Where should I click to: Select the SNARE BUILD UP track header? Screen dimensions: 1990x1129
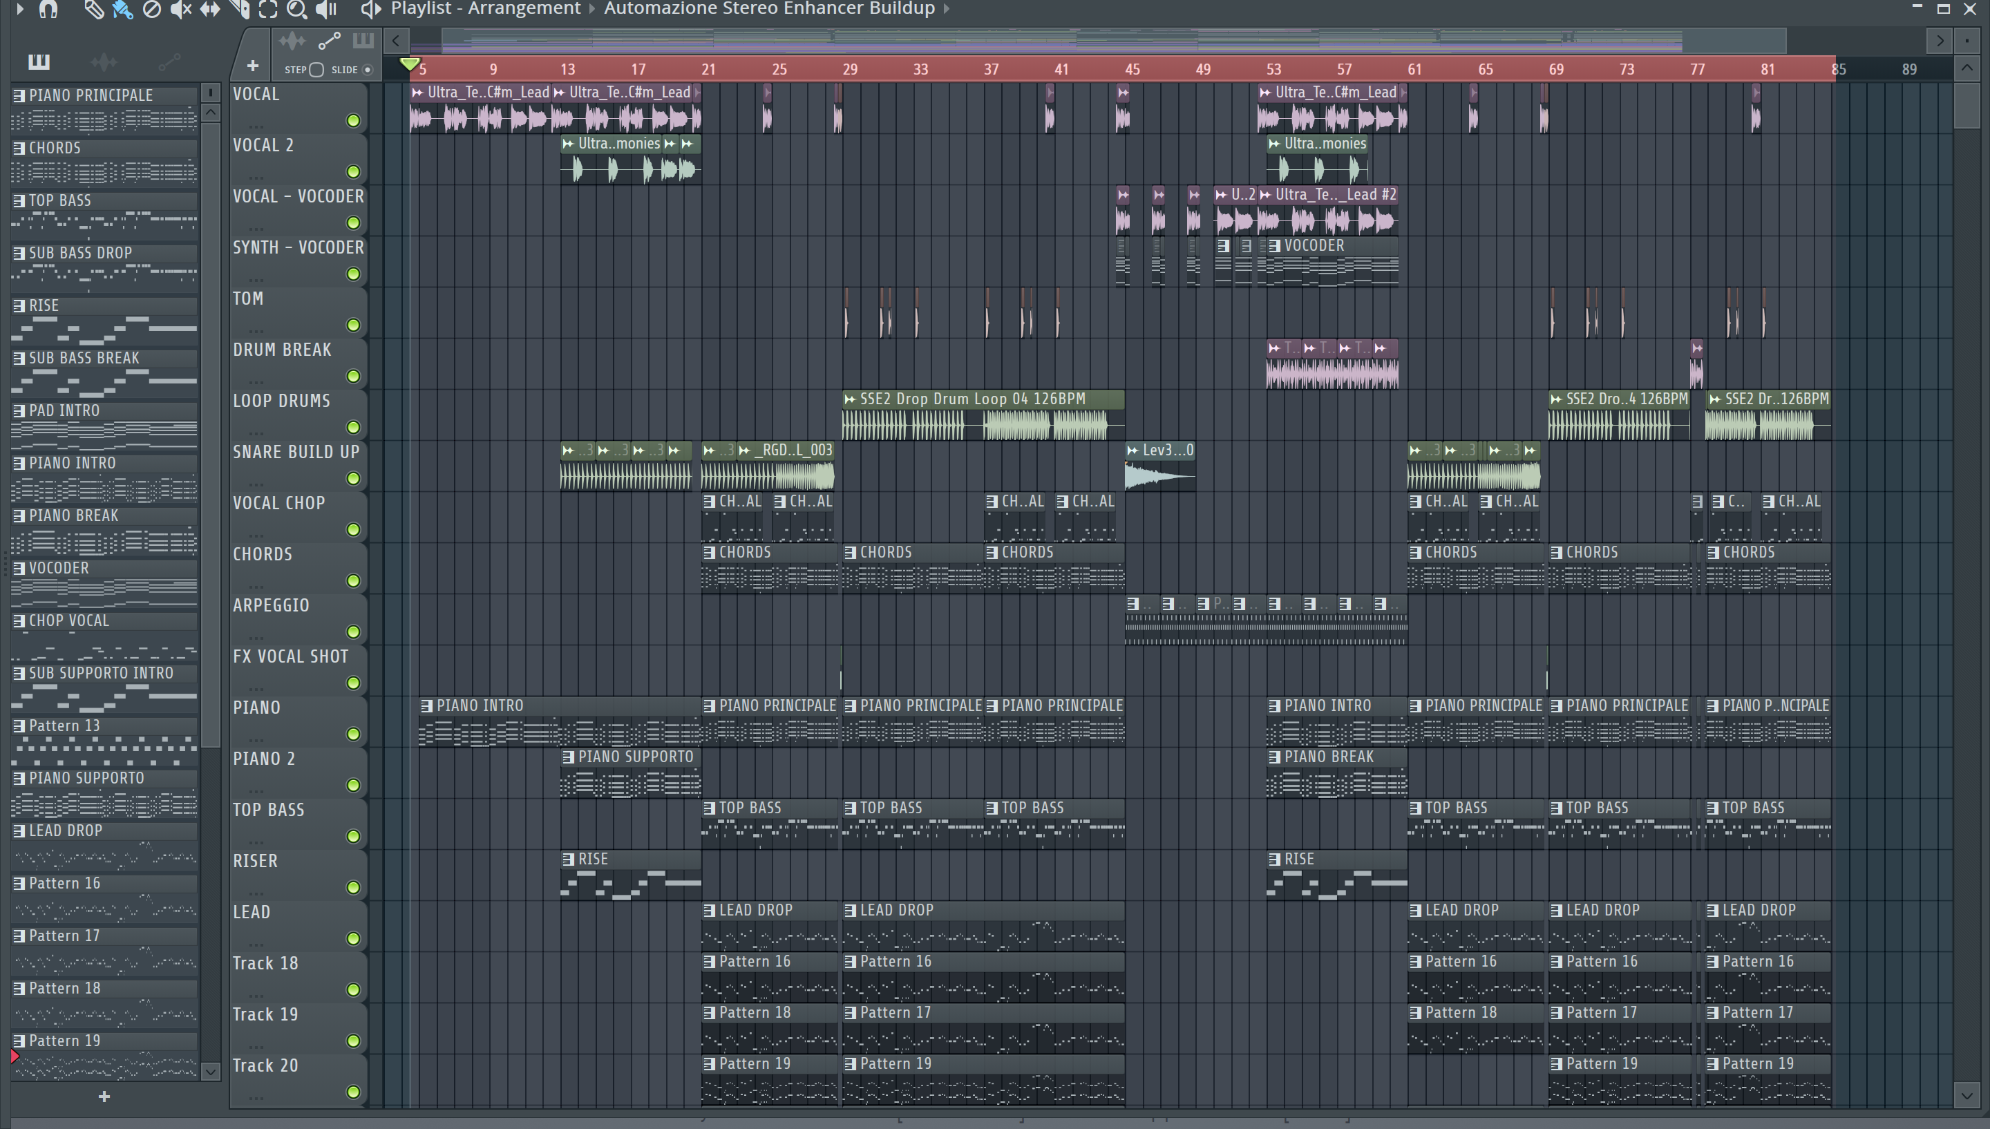coord(298,465)
